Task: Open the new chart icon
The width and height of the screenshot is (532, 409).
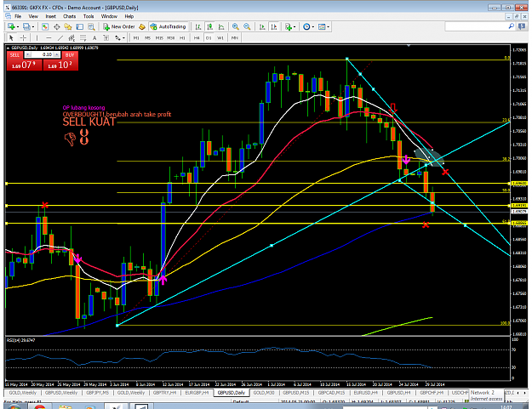Action: [x=11, y=26]
